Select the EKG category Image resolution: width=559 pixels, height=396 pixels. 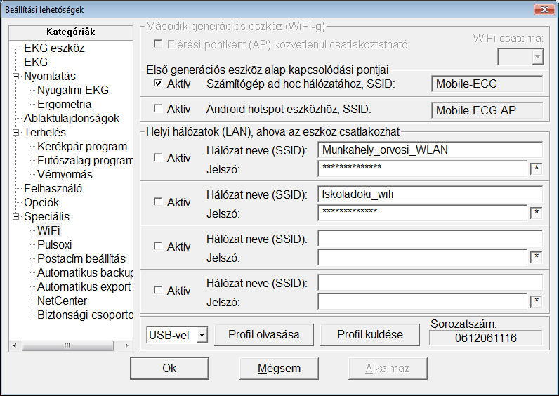point(36,62)
